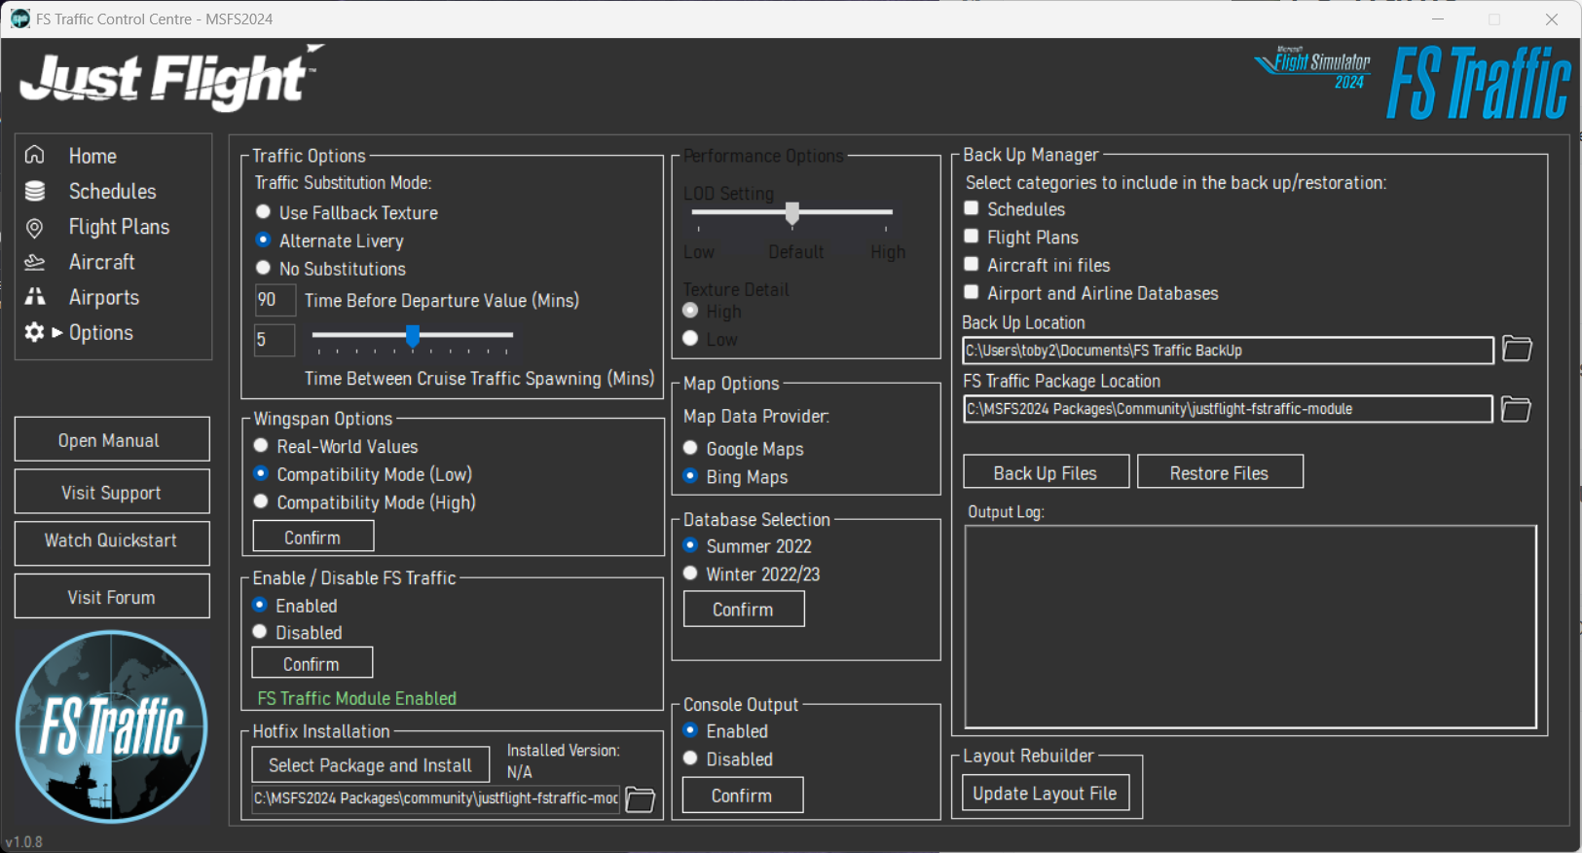Confirm Enable / Disable FS Traffic setting

tap(313, 663)
